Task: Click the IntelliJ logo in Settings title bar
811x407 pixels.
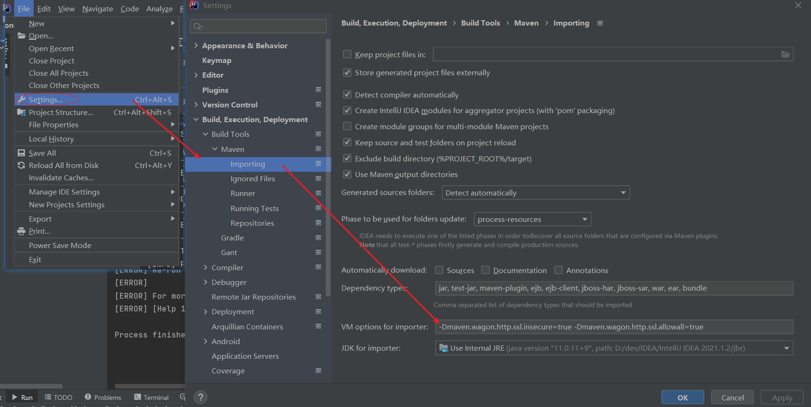Action: 194,5
